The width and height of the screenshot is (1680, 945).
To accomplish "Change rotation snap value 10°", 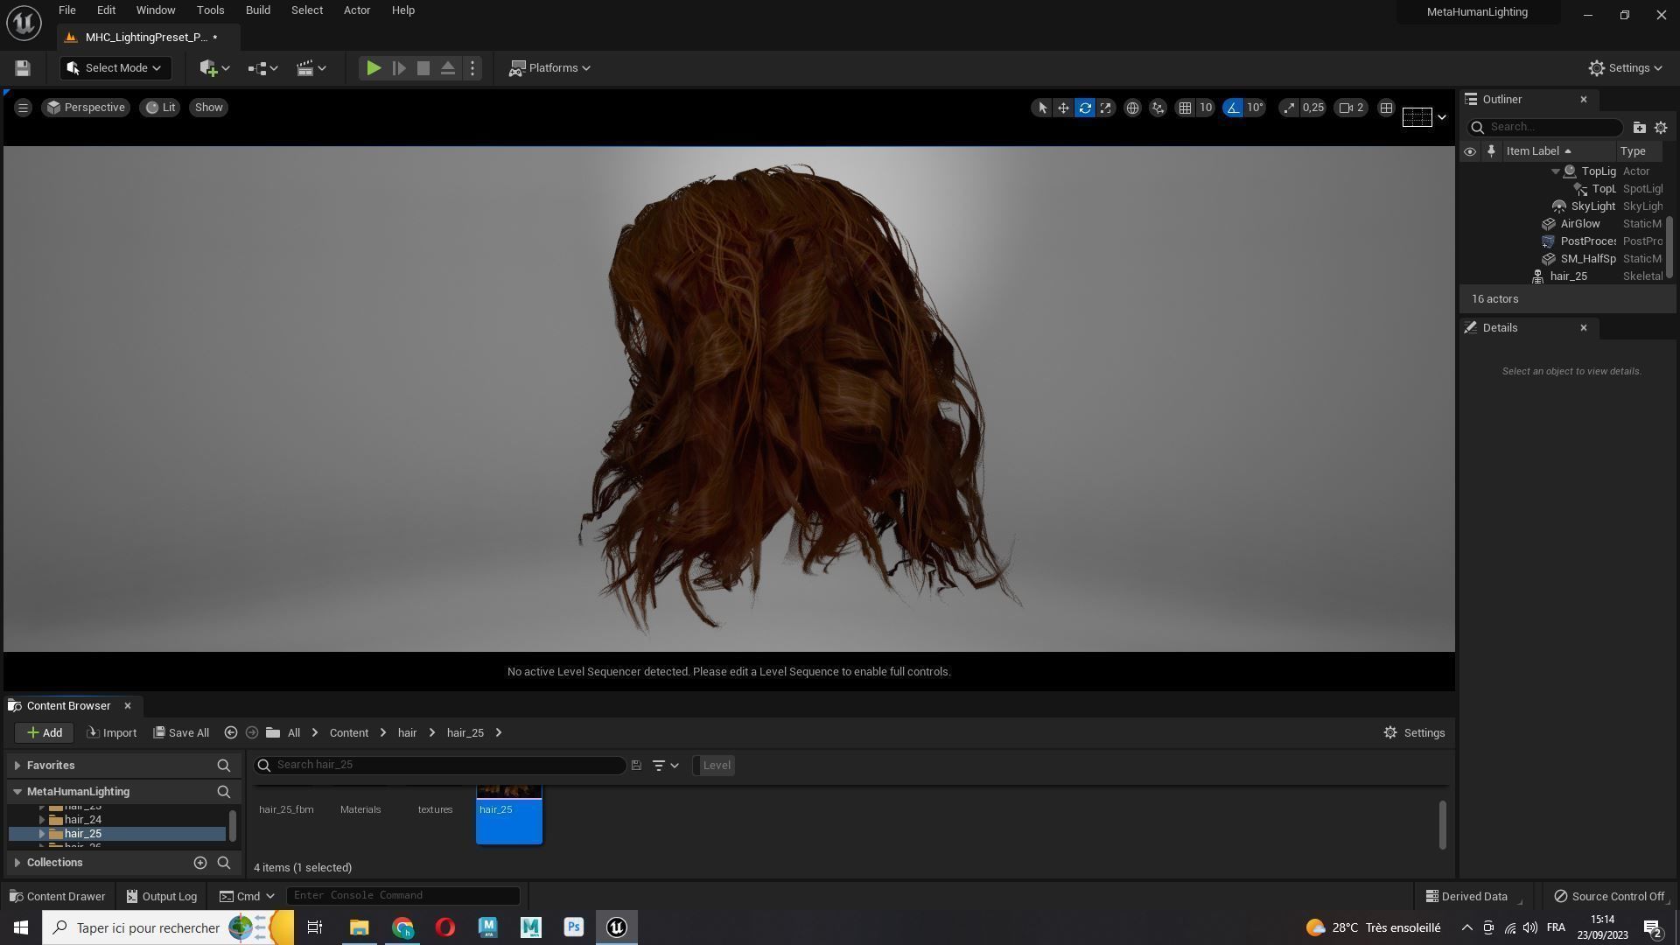I will pos(1256,108).
